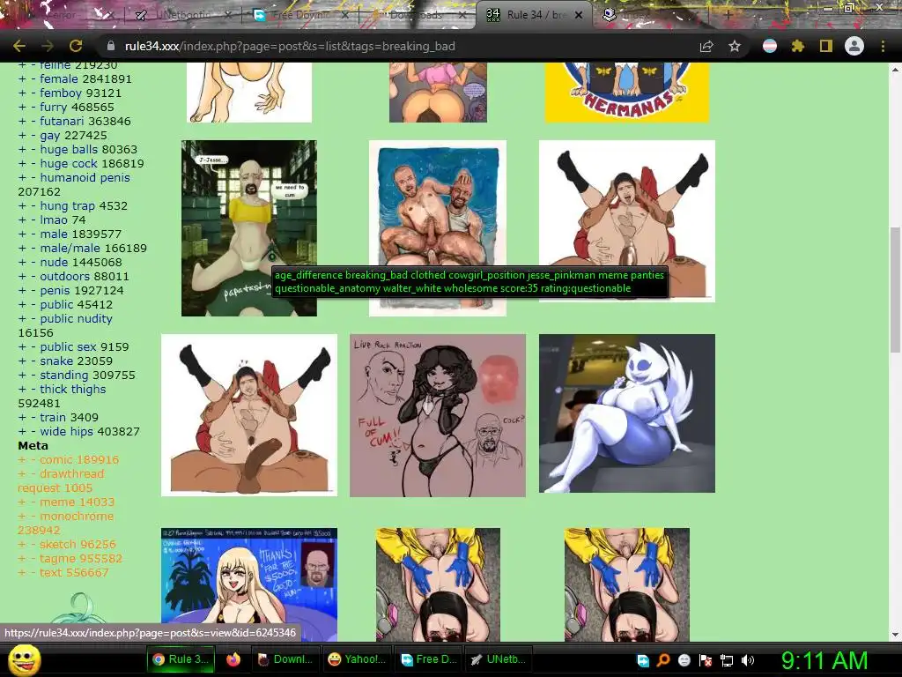Open the 'drawthread request' meta tag link
902x677 pixels.
point(61,480)
